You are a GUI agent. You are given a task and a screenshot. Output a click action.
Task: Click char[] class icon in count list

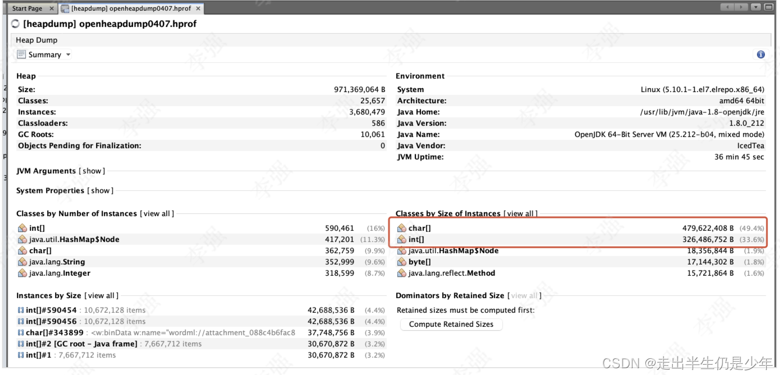coord(22,250)
